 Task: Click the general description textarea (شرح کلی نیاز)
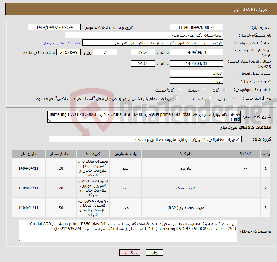pos(144,117)
